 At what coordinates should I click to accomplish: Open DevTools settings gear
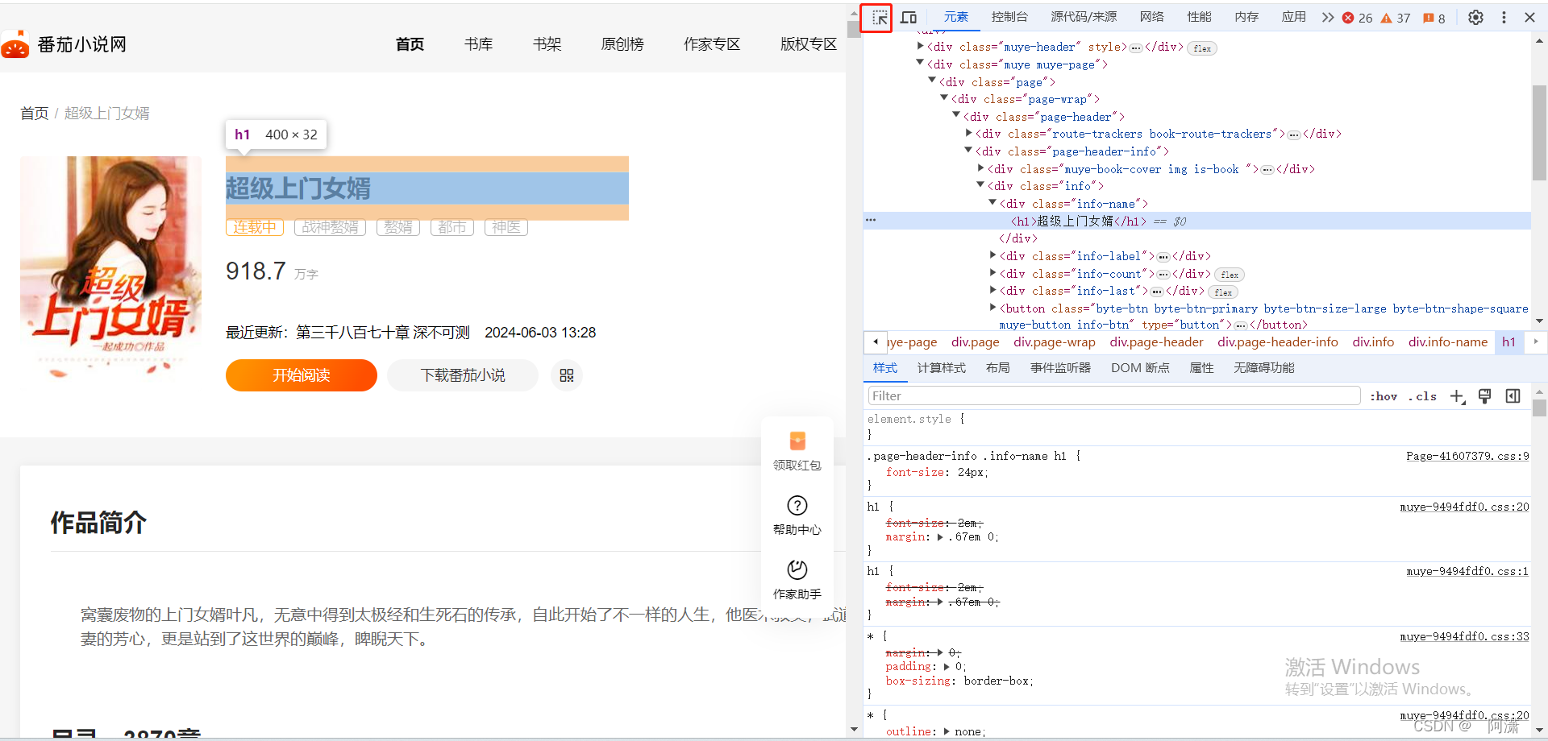[1475, 18]
